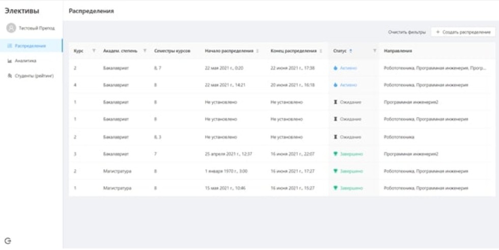Click the logout icon at sidebar bottom
Viewport: 499px width, 250px height.
click(x=8, y=241)
